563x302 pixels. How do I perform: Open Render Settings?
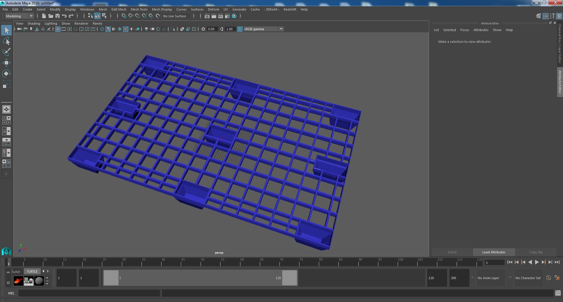[x=227, y=16]
